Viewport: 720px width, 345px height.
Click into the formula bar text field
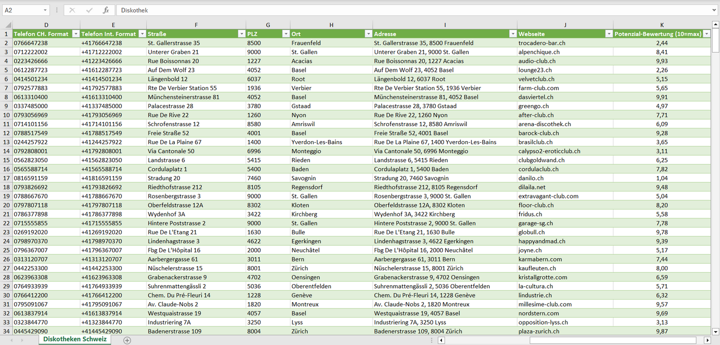414,10
